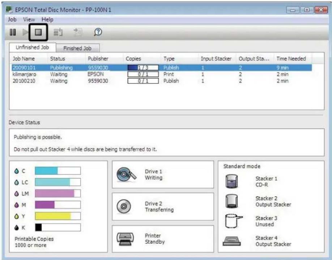Viewport: 332px width, 260px height.
Task: Sort by the Publisher column header
Action: click(104, 58)
